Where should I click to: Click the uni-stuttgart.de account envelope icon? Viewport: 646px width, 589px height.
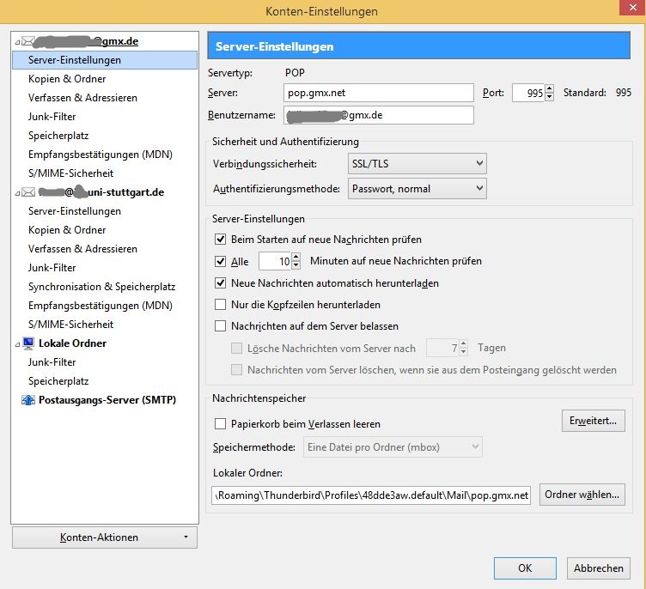28,192
